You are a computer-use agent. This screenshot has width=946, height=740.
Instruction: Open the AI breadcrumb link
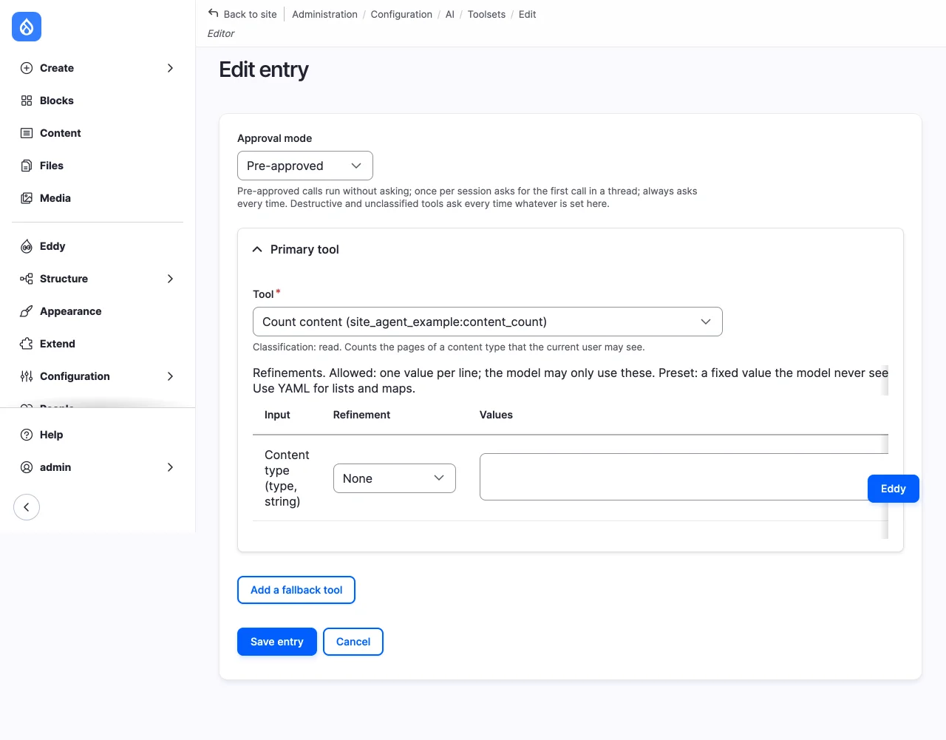(x=450, y=14)
